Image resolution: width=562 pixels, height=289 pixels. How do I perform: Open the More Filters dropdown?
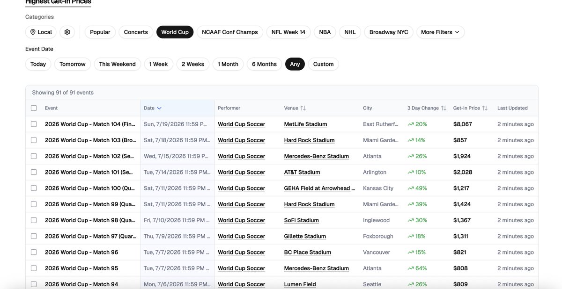[440, 32]
